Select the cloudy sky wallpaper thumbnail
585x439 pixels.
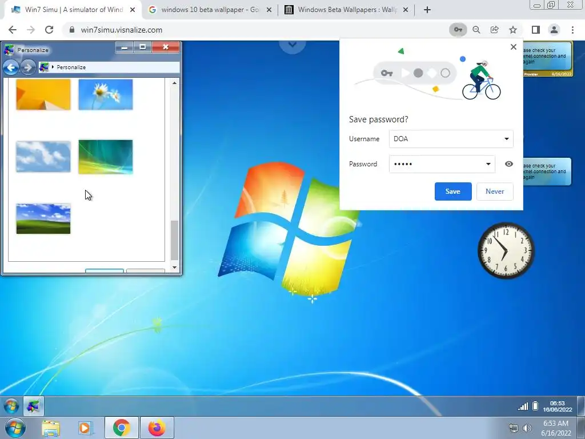(43, 157)
